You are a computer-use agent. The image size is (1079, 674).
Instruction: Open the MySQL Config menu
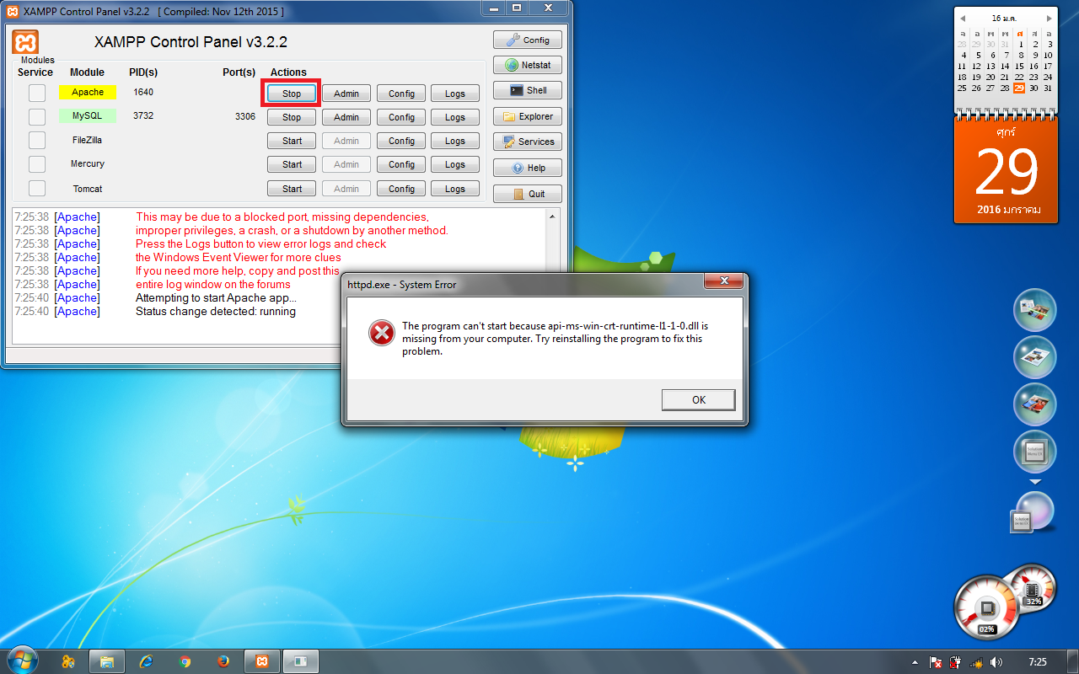tap(401, 117)
